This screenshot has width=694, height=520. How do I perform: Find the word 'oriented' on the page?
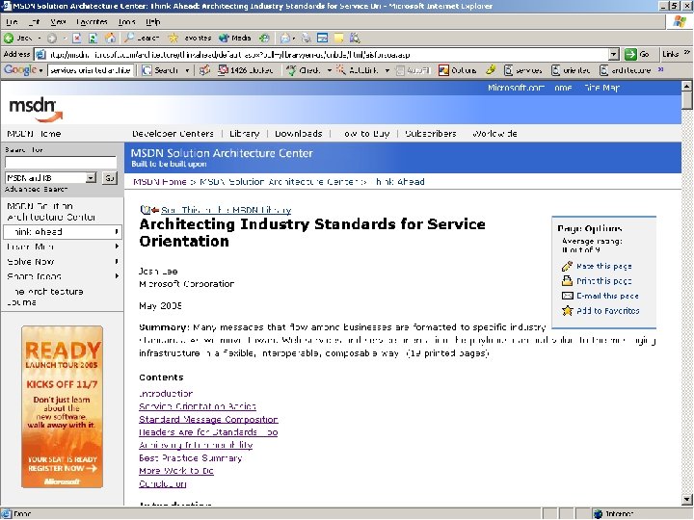tap(571, 70)
